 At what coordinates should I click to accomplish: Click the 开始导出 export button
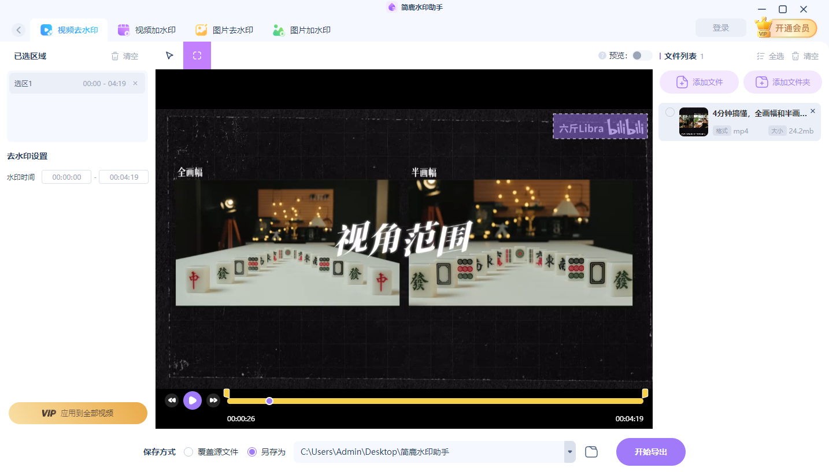[x=650, y=451]
